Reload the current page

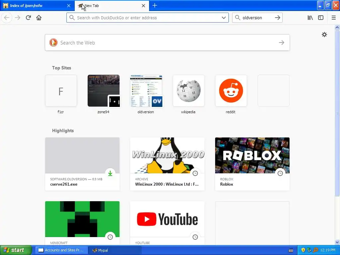pyautogui.click(x=28, y=18)
